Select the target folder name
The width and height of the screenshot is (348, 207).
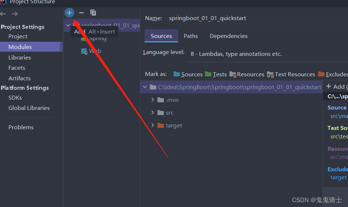[174, 126]
